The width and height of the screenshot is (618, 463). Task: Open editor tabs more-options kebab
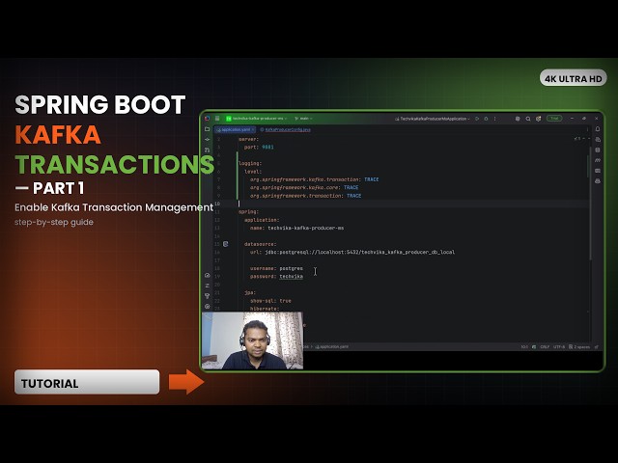click(588, 129)
